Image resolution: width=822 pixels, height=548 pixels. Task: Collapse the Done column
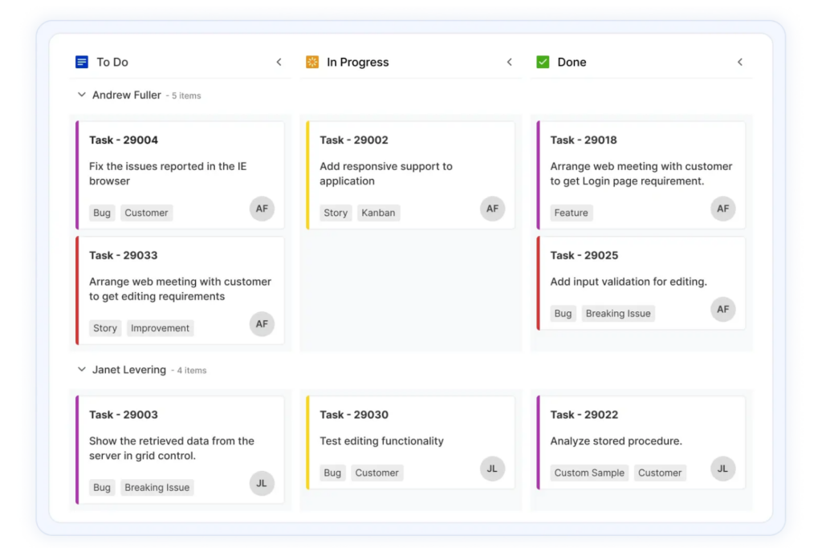[740, 63]
